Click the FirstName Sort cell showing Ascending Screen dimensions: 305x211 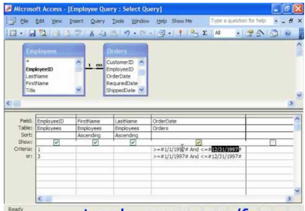point(95,135)
